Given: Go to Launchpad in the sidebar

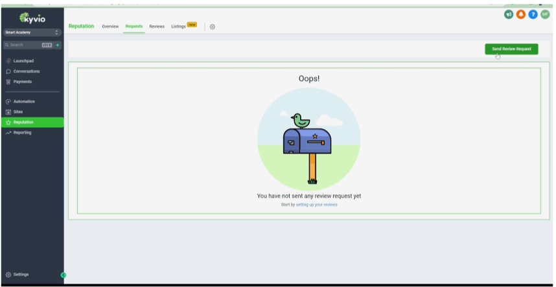Looking at the screenshot, I should click(23, 61).
